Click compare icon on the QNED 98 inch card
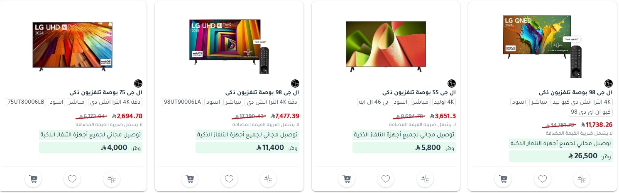 coord(581,179)
